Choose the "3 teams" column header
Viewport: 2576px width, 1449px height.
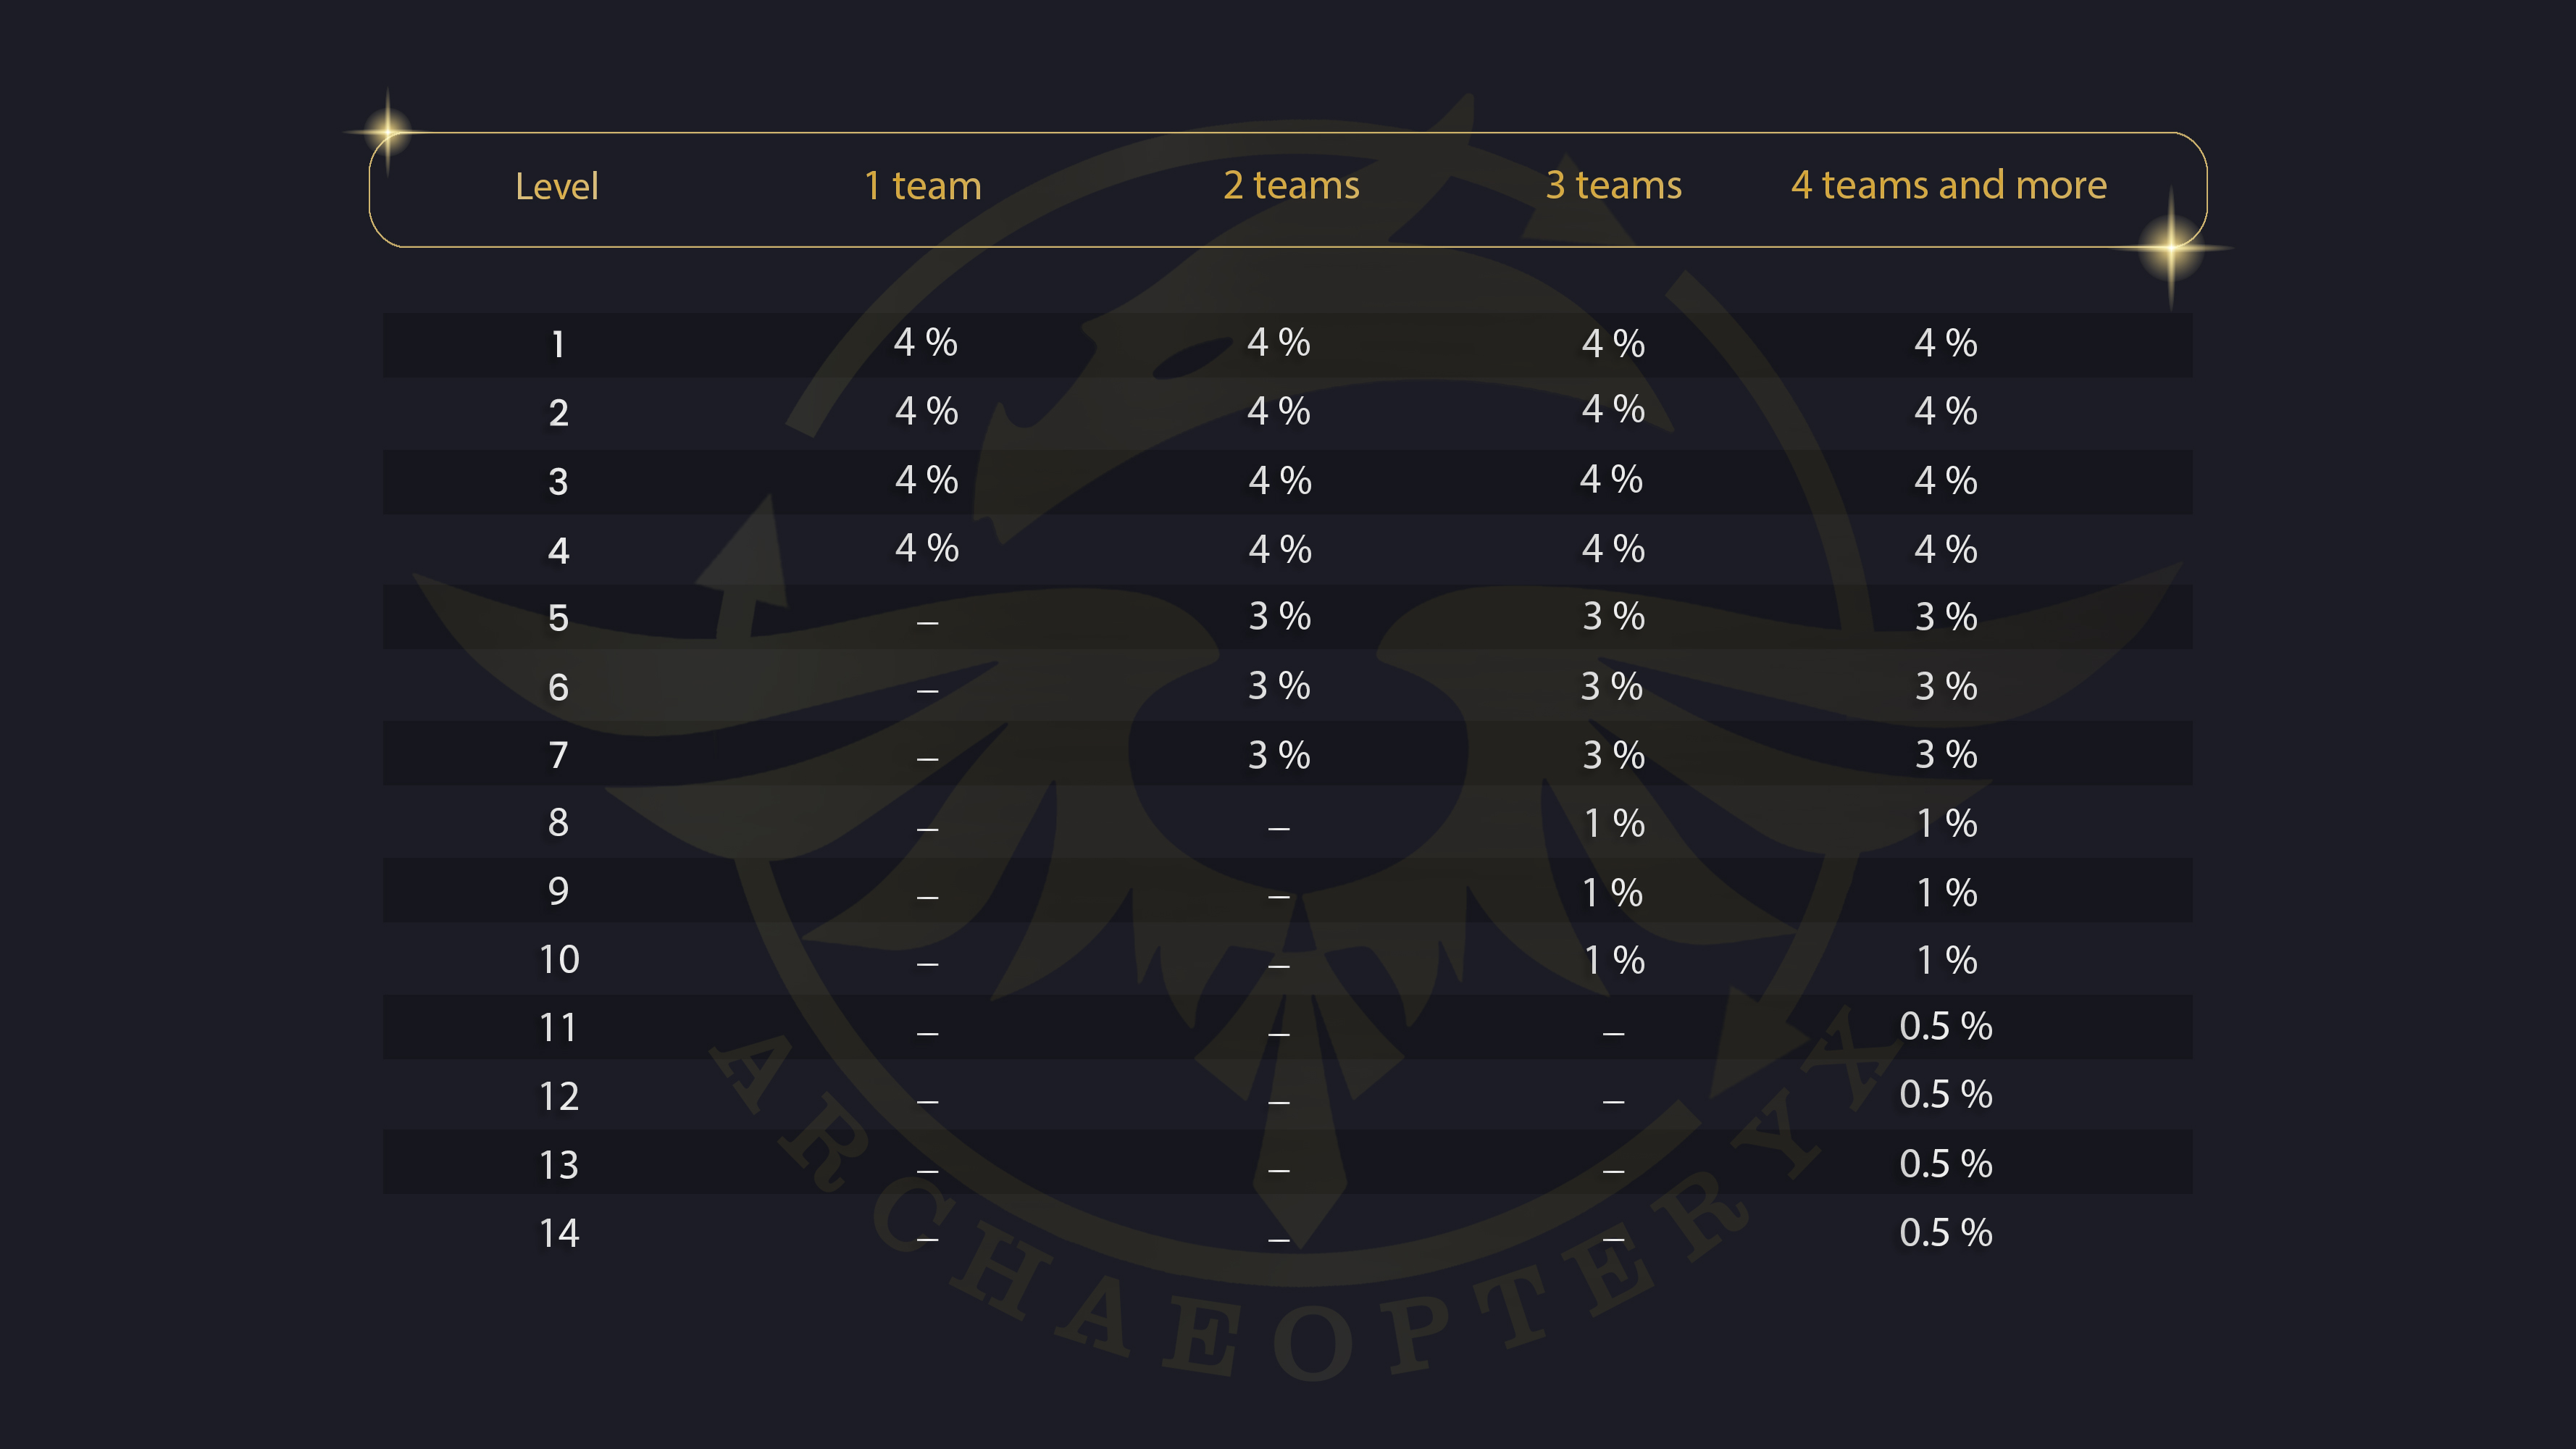[1613, 186]
